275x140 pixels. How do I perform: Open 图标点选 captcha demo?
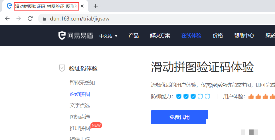pos(80,117)
